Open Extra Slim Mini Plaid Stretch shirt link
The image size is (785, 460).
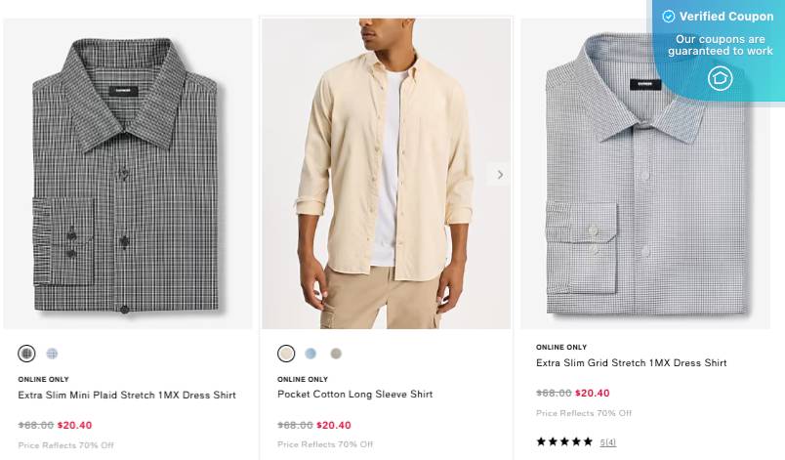127,396
